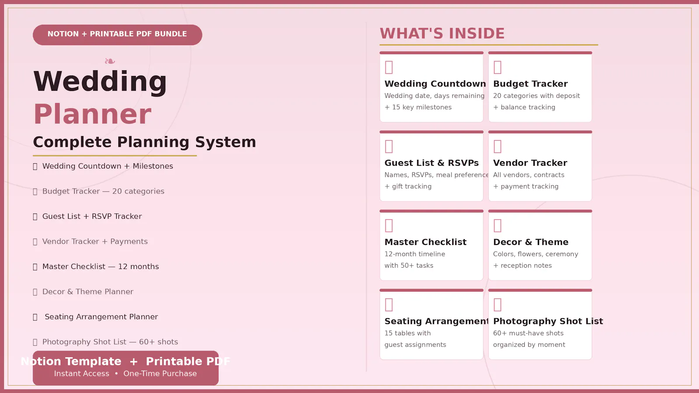Click the '20 categories with deposit' text

[536, 96]
